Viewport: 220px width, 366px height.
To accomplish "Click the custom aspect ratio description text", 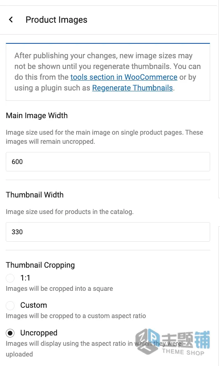I will point(76,316).
